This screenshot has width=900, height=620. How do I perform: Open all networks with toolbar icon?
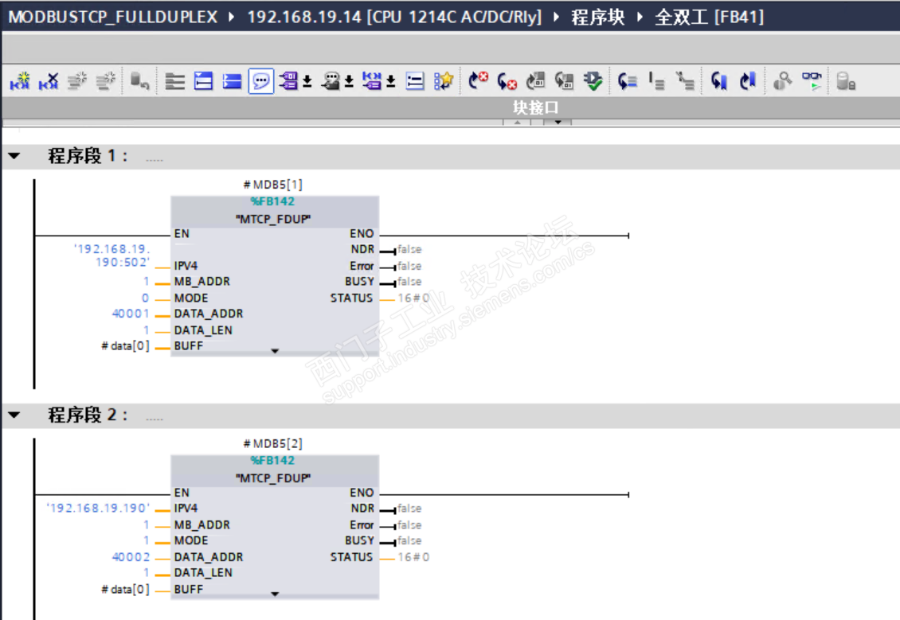[x=204, y=81]
